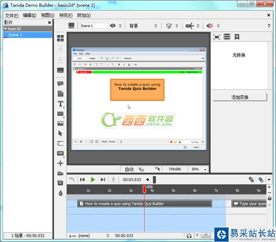The image size is (276, 242).
Task: Zoom out timeline with minus button
Action: pos(269,193)
